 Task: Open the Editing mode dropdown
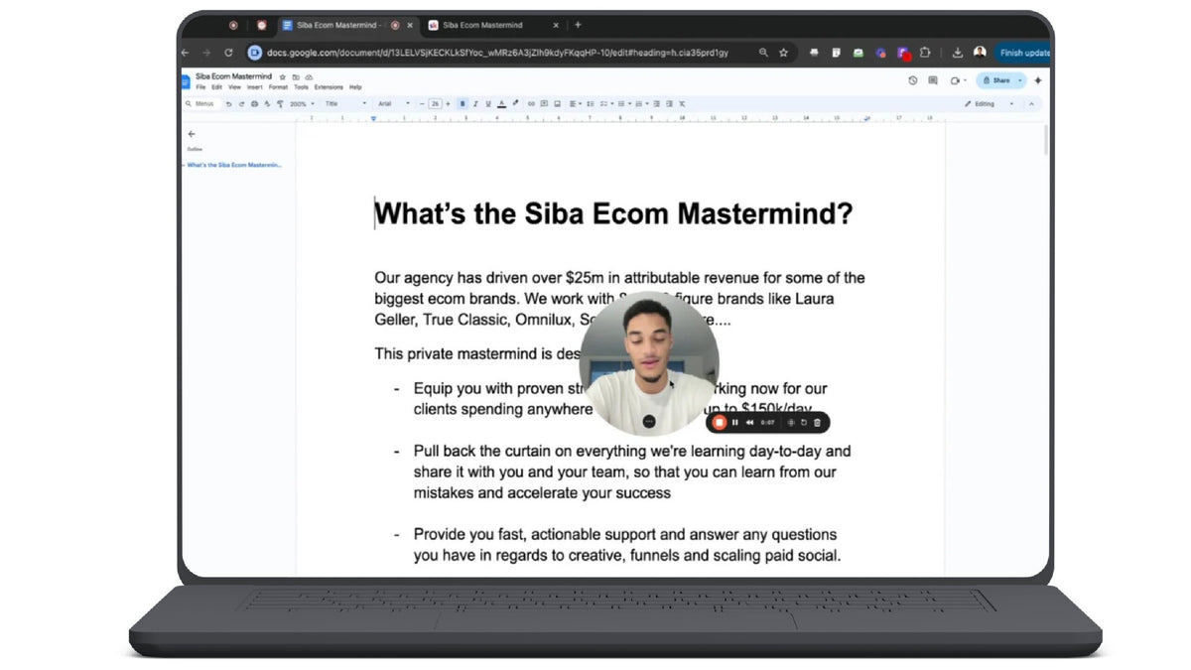point(991,103)
